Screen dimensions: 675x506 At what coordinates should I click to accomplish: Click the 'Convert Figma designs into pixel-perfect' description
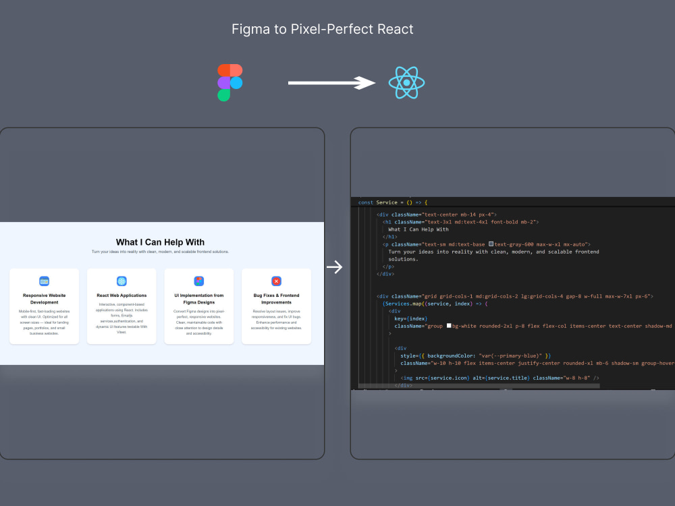point(199,322)
